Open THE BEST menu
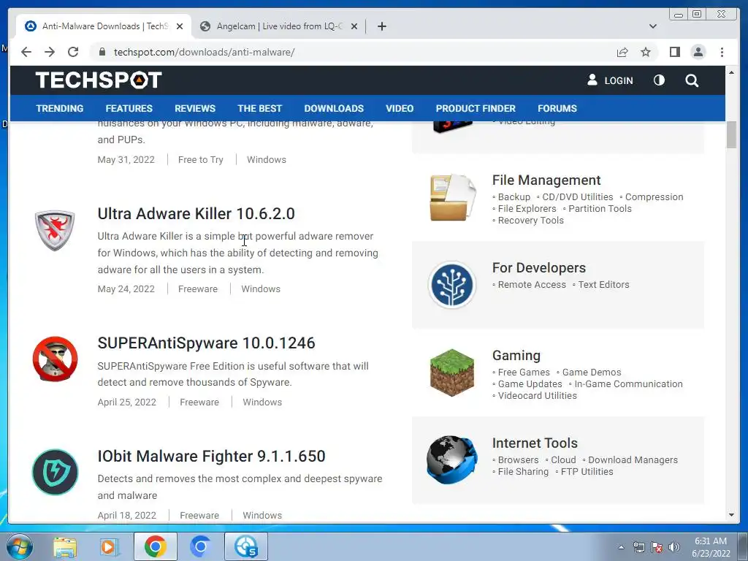 pyautogui.click(x=259, y=108)
